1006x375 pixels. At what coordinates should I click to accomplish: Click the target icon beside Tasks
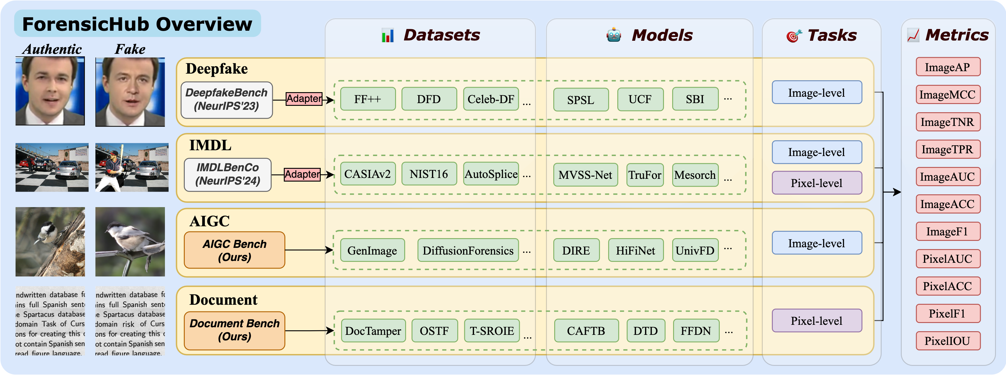[794, 36]
